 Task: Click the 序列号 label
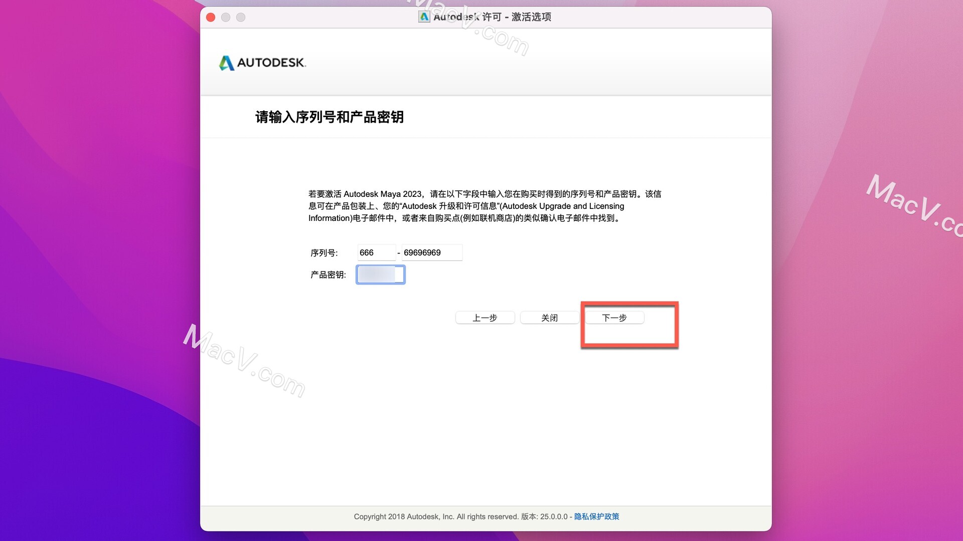tap(324, 253)
